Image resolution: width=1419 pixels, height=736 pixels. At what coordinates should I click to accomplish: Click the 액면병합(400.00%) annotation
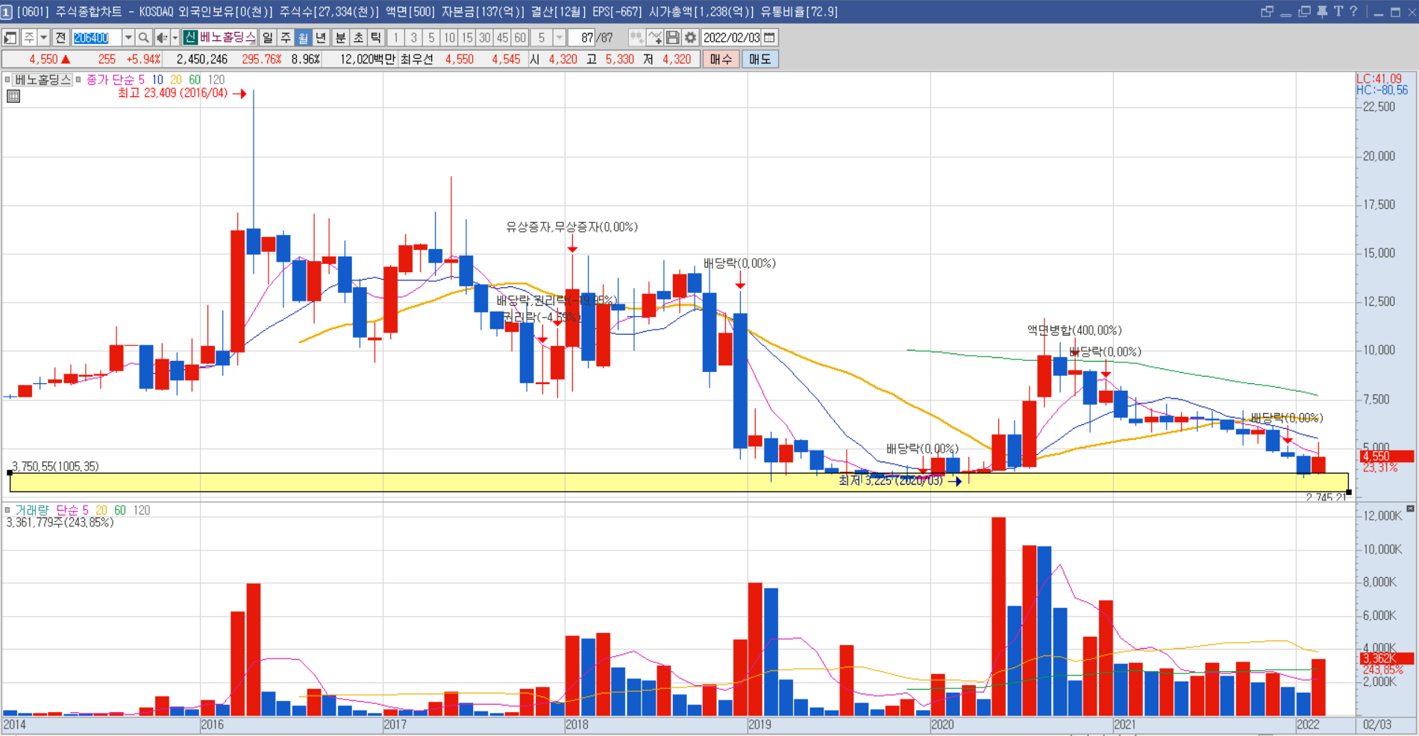tap(1074, 330)
